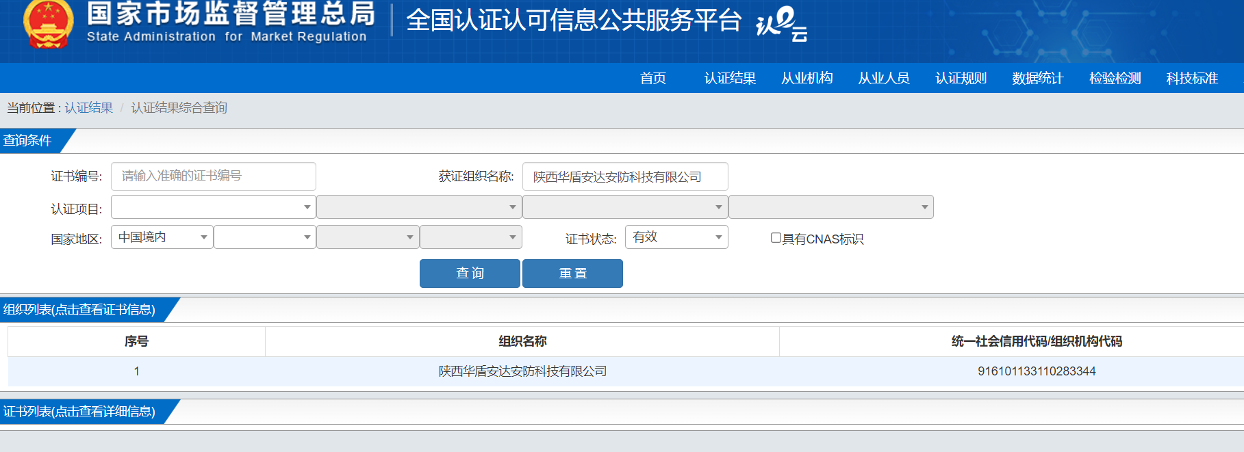This screenshot has width=1244, height=452.
Task: Click the 组织列表 section header
Action: (79, 310)
